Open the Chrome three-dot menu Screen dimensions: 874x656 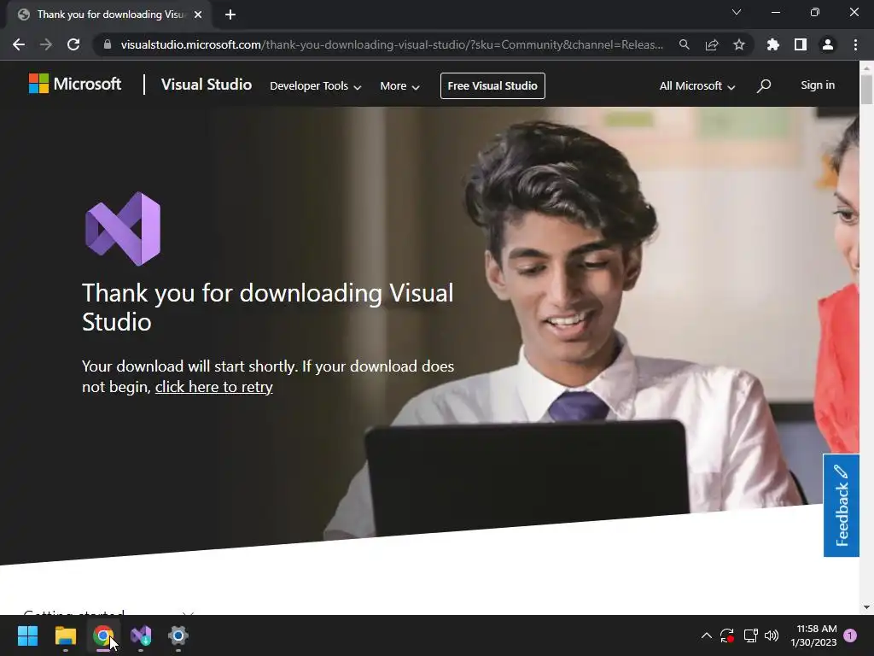855,44
